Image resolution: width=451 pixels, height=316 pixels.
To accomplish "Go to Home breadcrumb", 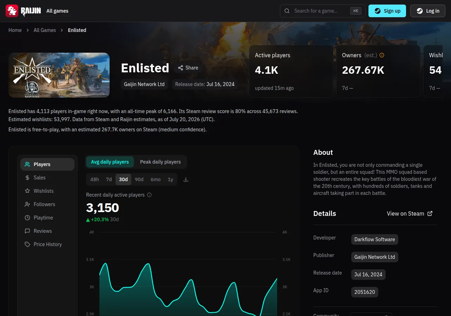I will coord(15,30).
